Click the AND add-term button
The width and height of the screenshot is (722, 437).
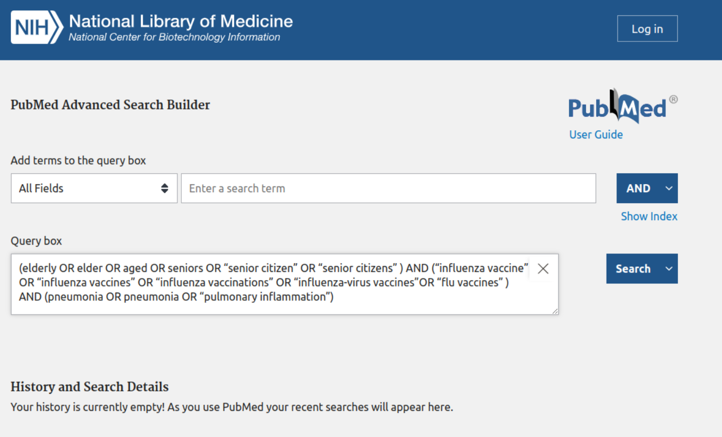638,189
